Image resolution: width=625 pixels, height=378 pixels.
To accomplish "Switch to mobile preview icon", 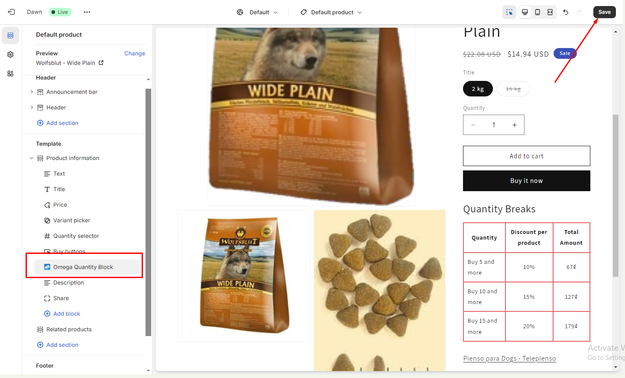I will 538,12.
